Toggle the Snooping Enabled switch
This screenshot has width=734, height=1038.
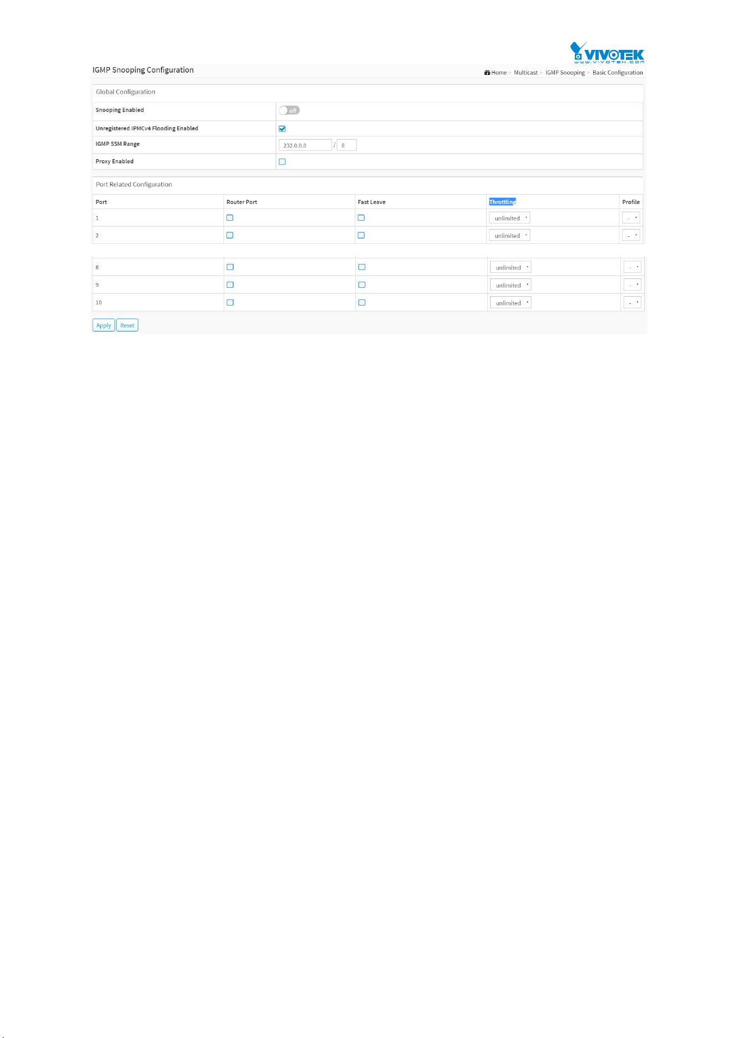[x=289, y=110]
